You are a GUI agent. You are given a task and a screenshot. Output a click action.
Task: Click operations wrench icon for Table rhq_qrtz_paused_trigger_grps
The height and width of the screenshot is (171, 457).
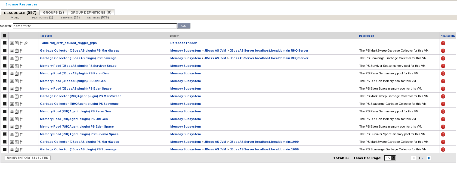pyautogui.click(x=26, y=43)
